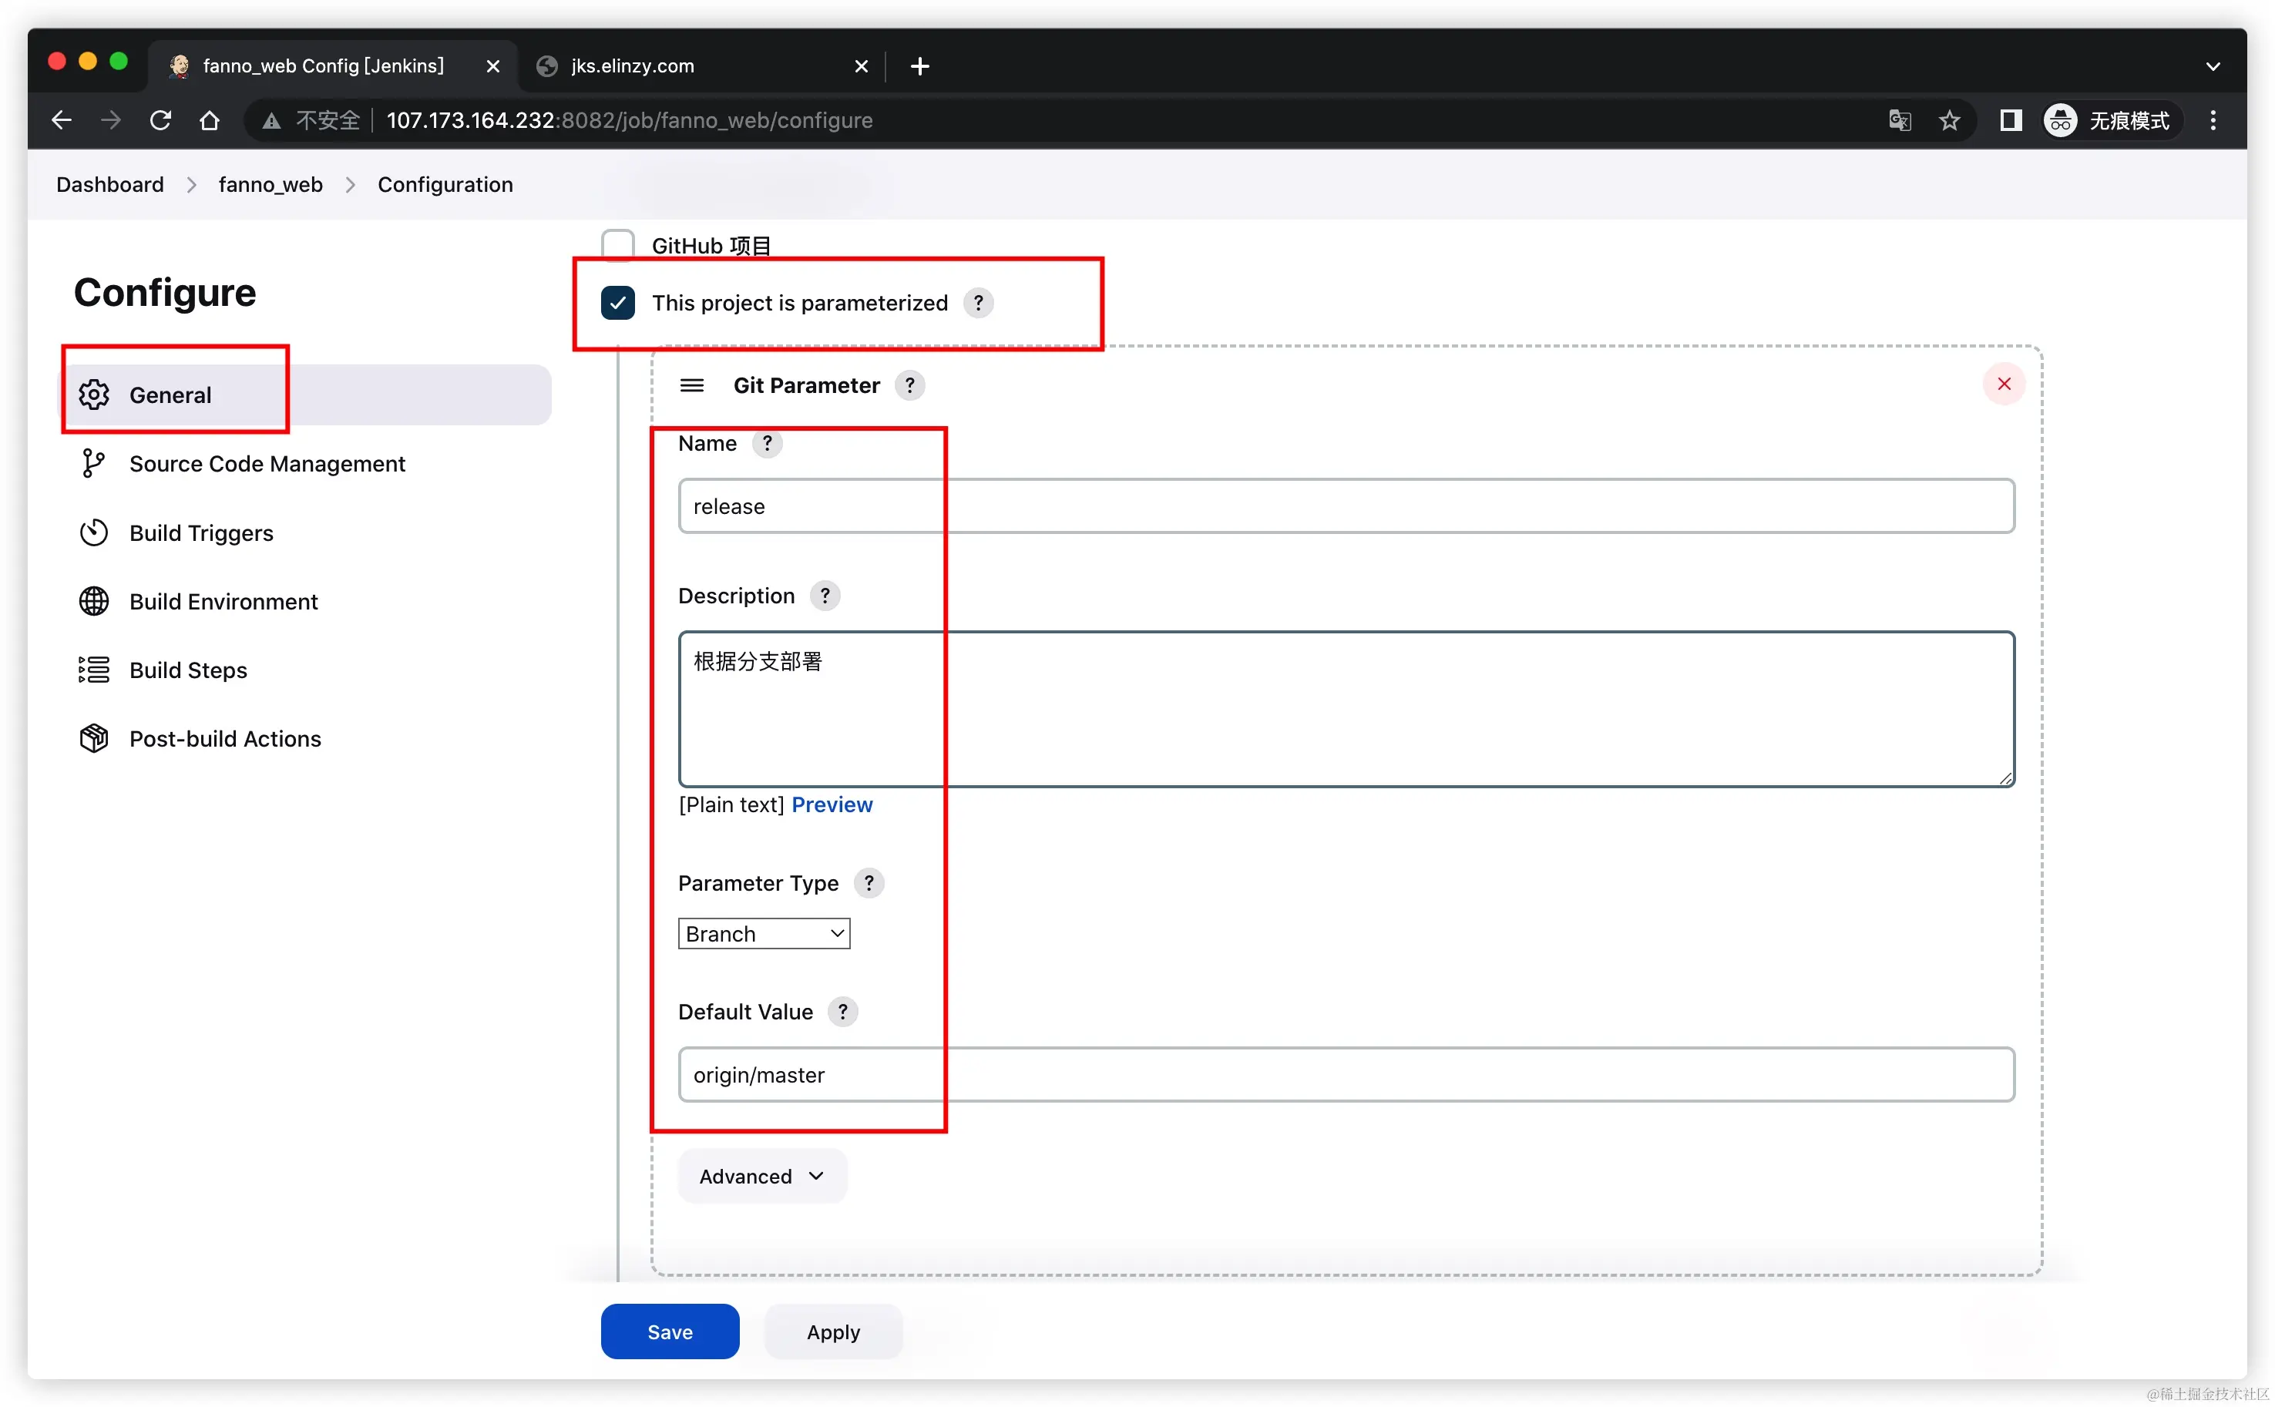Bookmark this page with the star icon
The image size is (2275, 1407).
coord(1949,120)
